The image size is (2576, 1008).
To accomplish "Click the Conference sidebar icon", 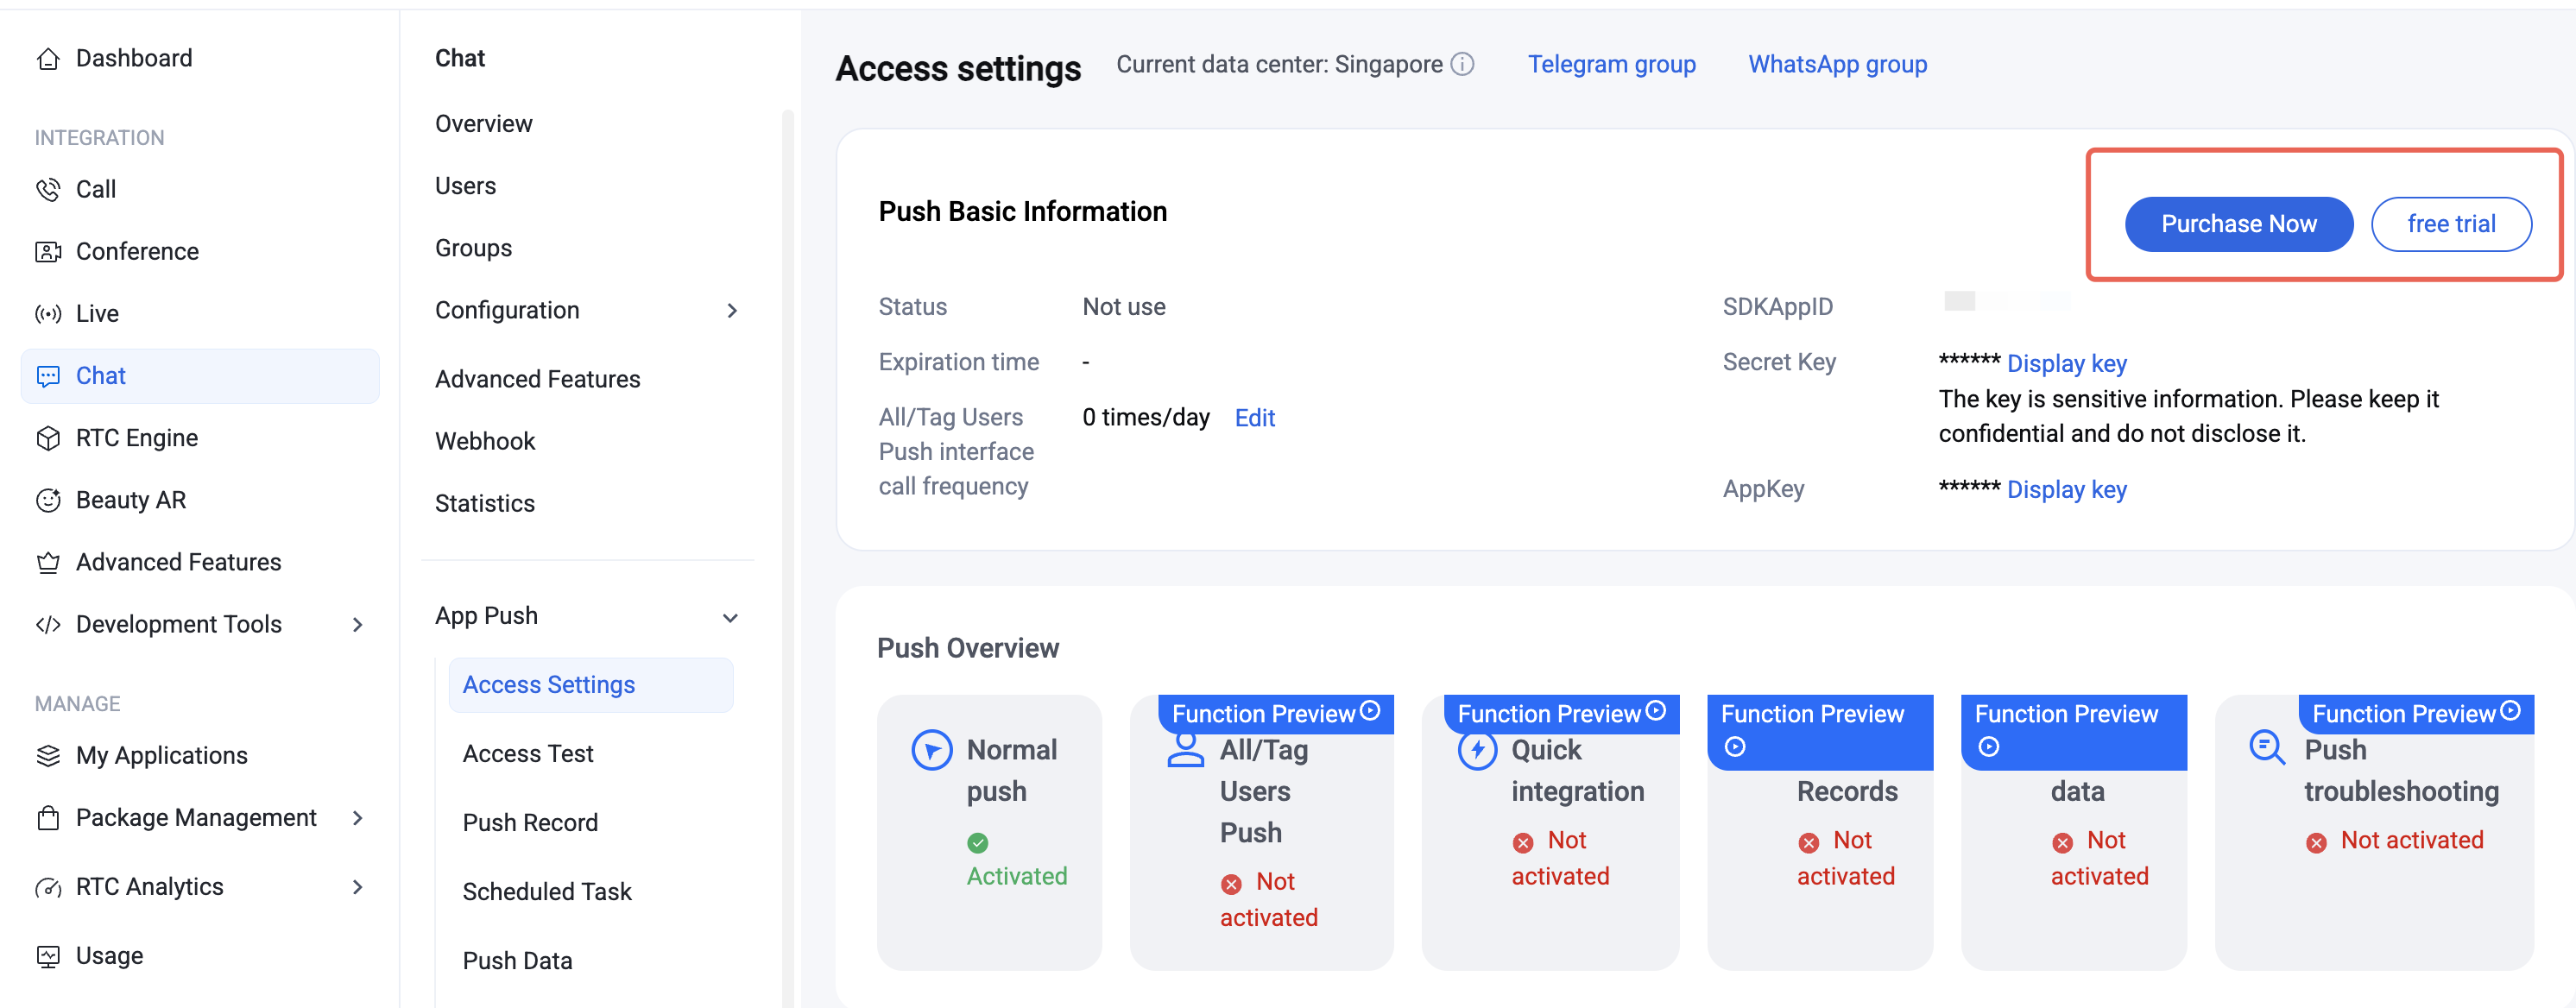I will (48, 252).
